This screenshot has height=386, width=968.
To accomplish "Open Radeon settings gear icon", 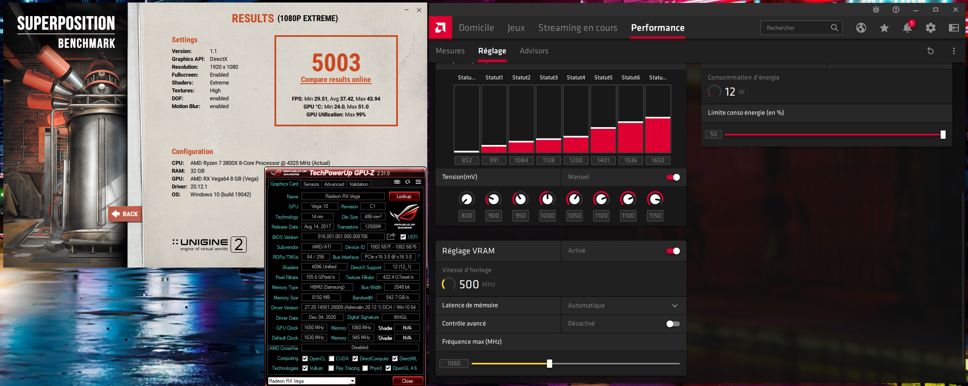I will coord(931,28).
